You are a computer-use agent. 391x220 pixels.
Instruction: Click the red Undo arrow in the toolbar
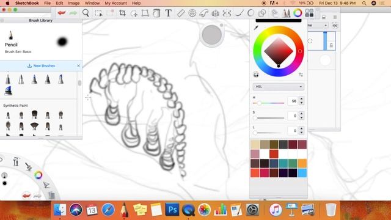[x=61, y=13]
